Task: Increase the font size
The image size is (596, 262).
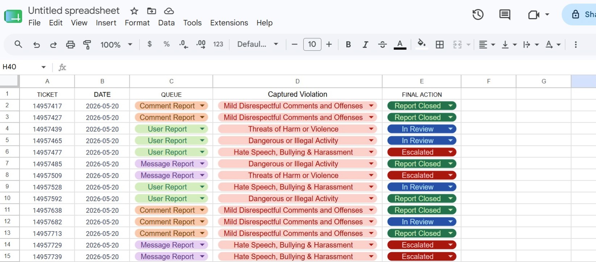Action: pyautogui.click(x=329, y=44)
